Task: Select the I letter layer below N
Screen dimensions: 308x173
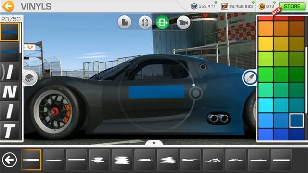Action: click(x=10, y=111)
